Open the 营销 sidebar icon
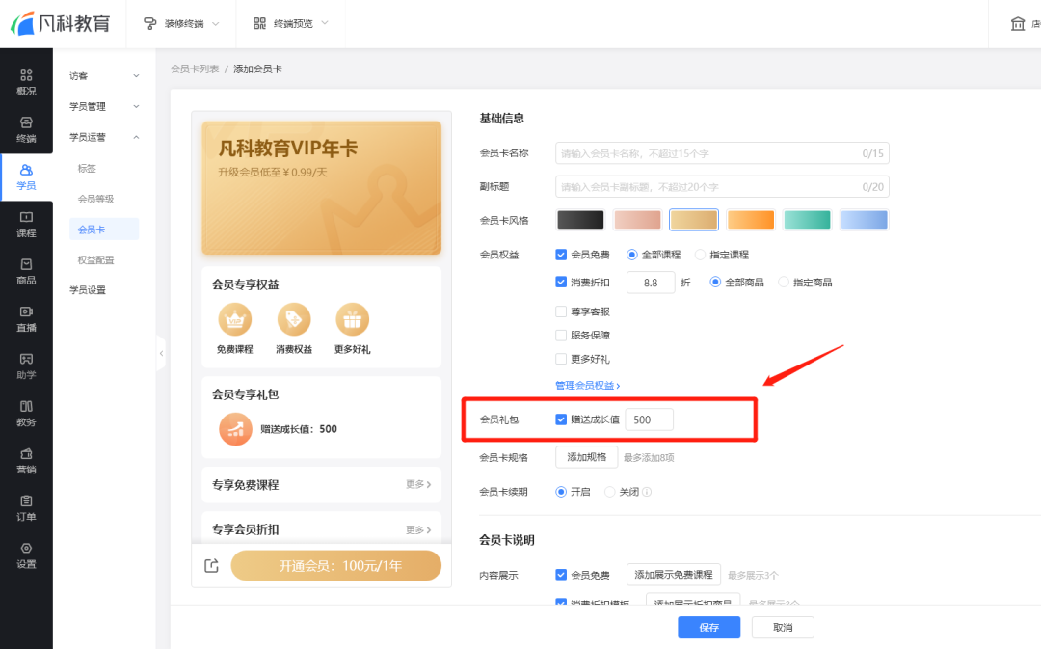 coord(26,461)
